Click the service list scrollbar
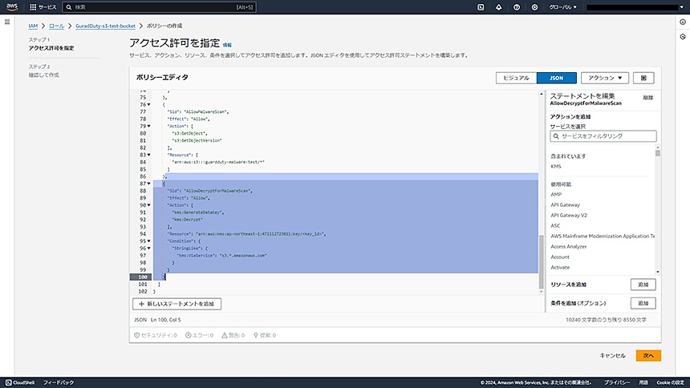Viewport: 690px width, 388px height. (657, 153)
